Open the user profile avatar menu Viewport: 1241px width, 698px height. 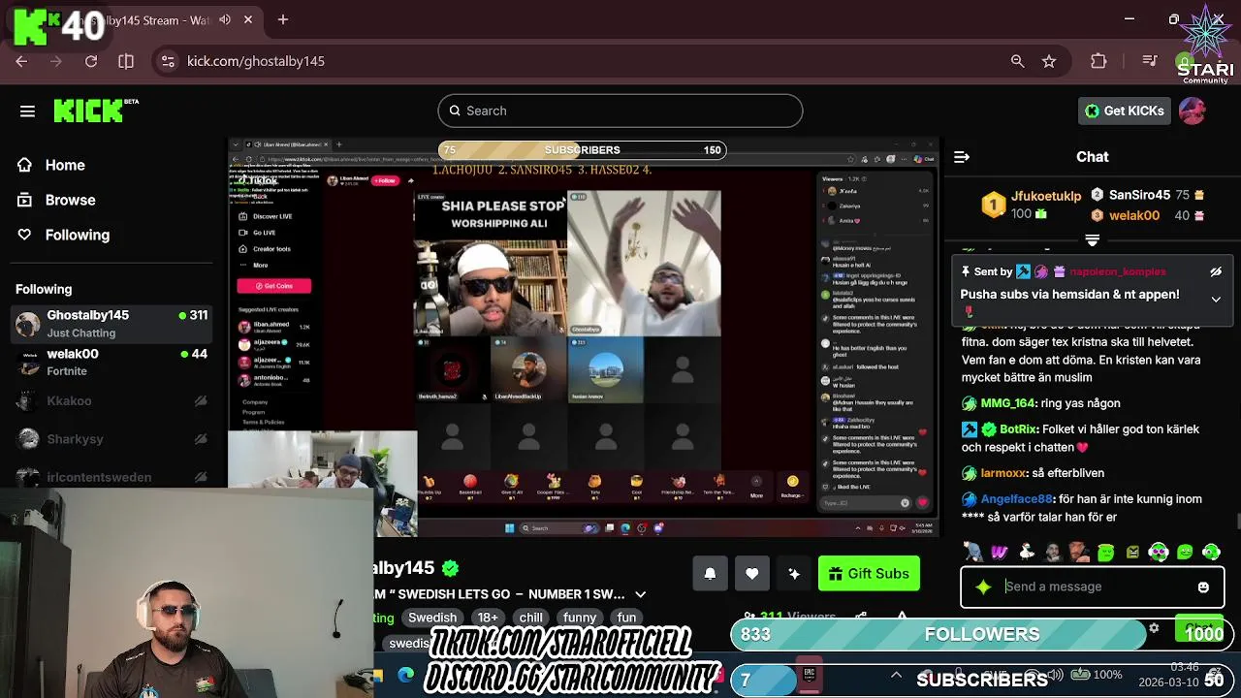[1193, 111]
